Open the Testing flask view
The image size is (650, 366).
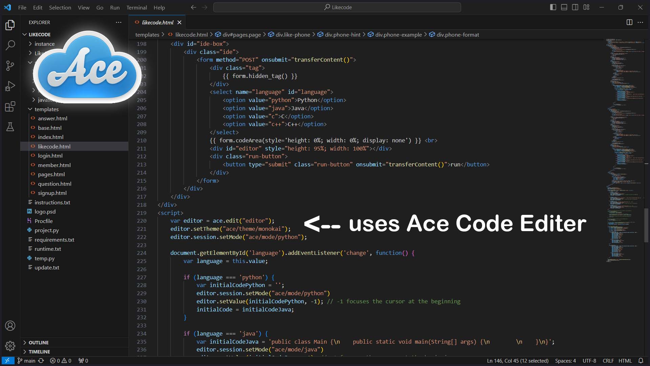pos(10,127)
